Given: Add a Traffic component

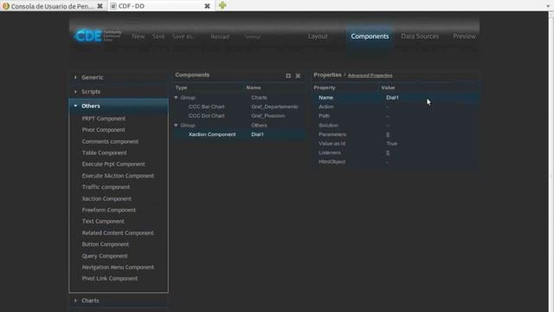Looking at the screenshot, I should pyautogui.click(x=106, y=187).
